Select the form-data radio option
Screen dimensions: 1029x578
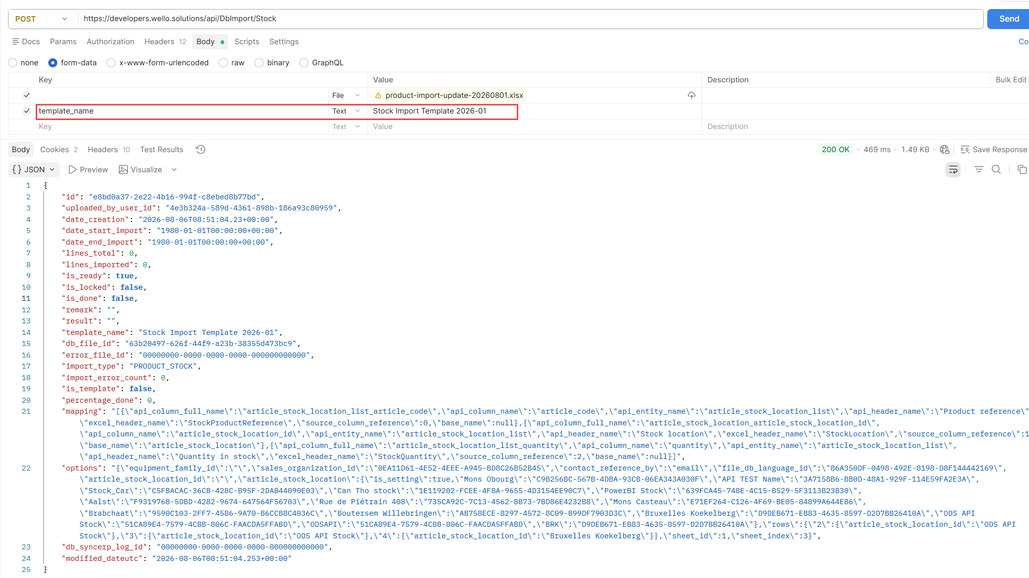(53, 63)
